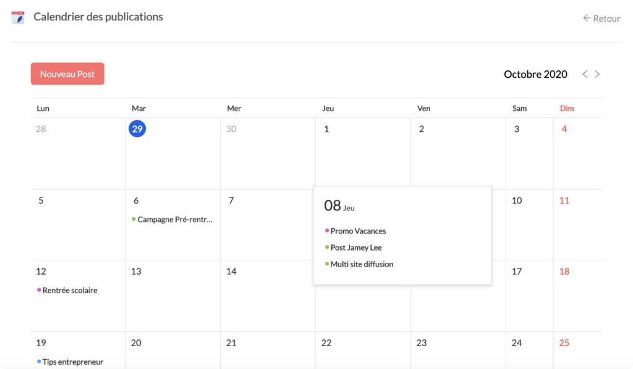Click the Dim column header
633x369 pixels.
coord(567,109)
